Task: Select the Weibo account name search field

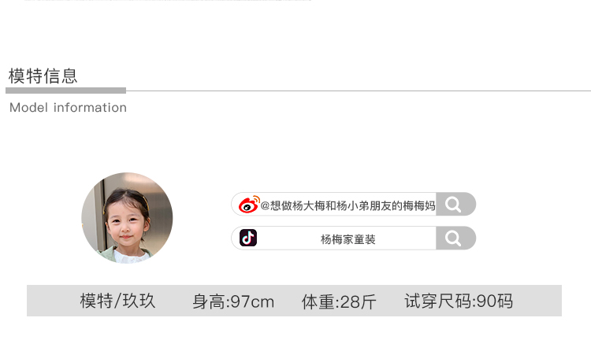Action: pos(354,204)
